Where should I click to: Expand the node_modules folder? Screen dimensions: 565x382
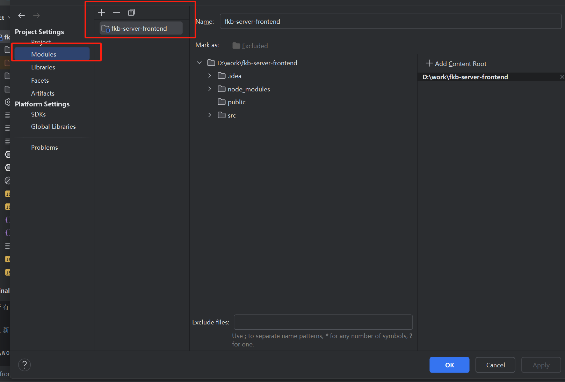[210, 89]
